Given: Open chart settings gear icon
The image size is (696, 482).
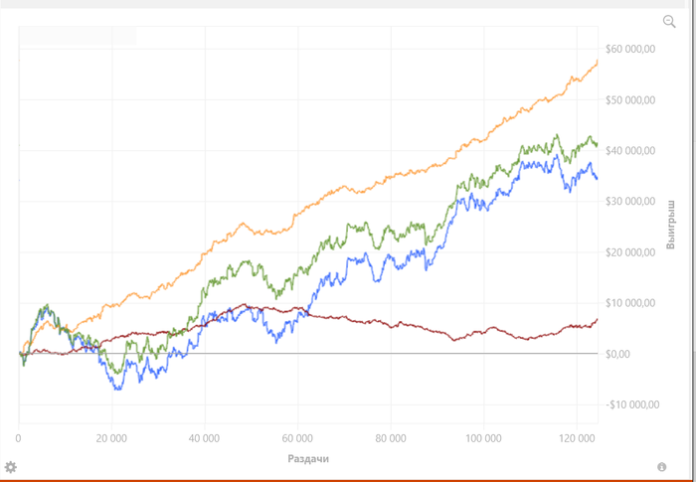Looking at the screenshot, I should (x=11, y=466).
